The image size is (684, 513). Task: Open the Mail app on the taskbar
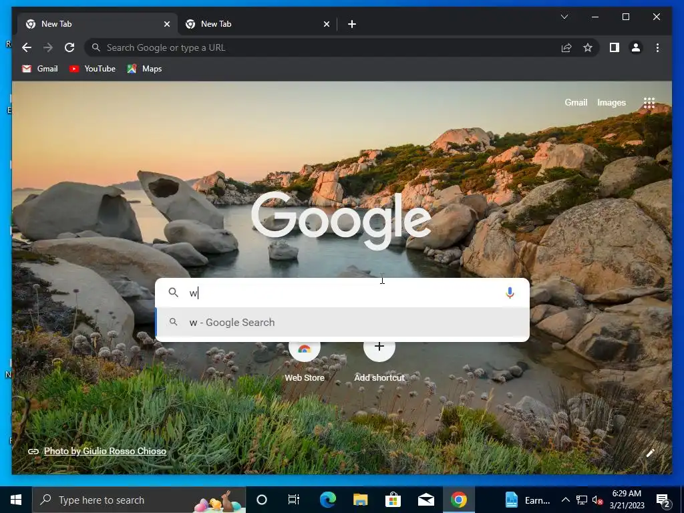coord(425,500)
